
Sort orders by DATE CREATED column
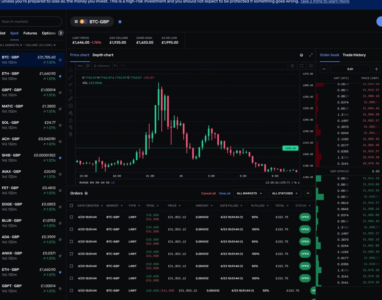click(x=90, y=206)
